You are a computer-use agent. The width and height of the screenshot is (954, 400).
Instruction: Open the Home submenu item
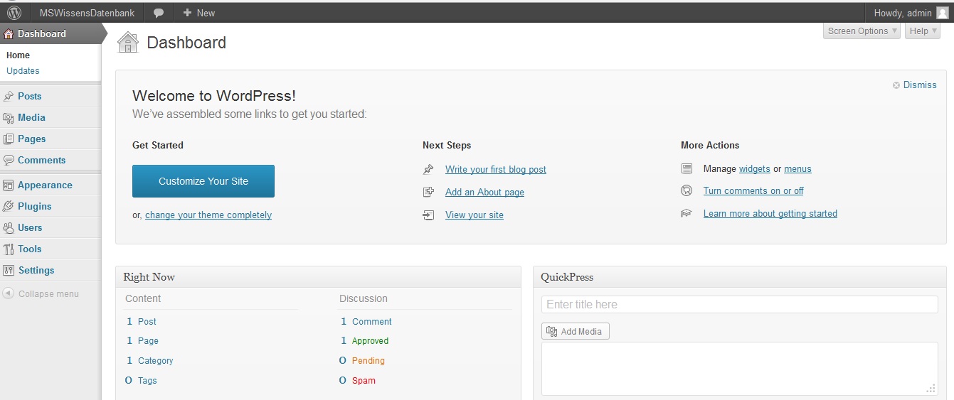tap(18, 55)
